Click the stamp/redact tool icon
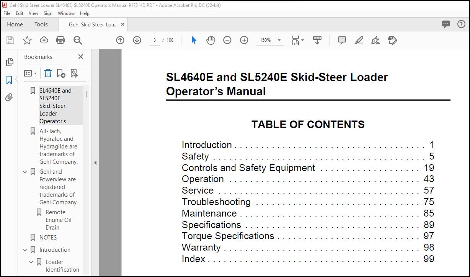Screen dimensions: 470x277 (x=392, y=40)
